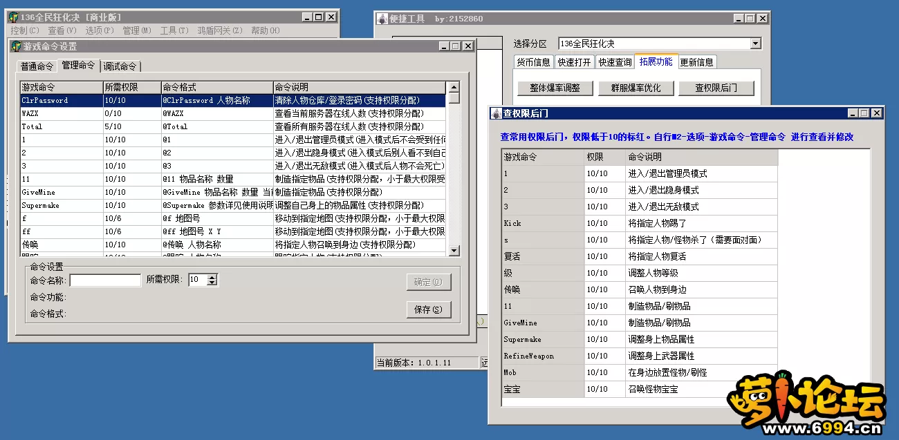Click the RefineWeapon row in 查权限后门
This screenshot has height=440, width=899.
coord(640,356)
